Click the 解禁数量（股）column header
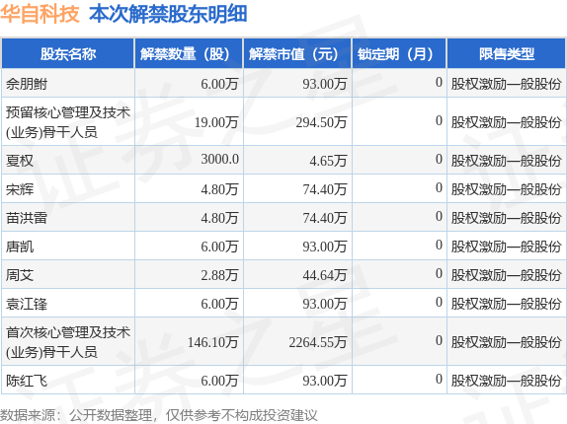567x424 pixels. [x=189, y=54]
